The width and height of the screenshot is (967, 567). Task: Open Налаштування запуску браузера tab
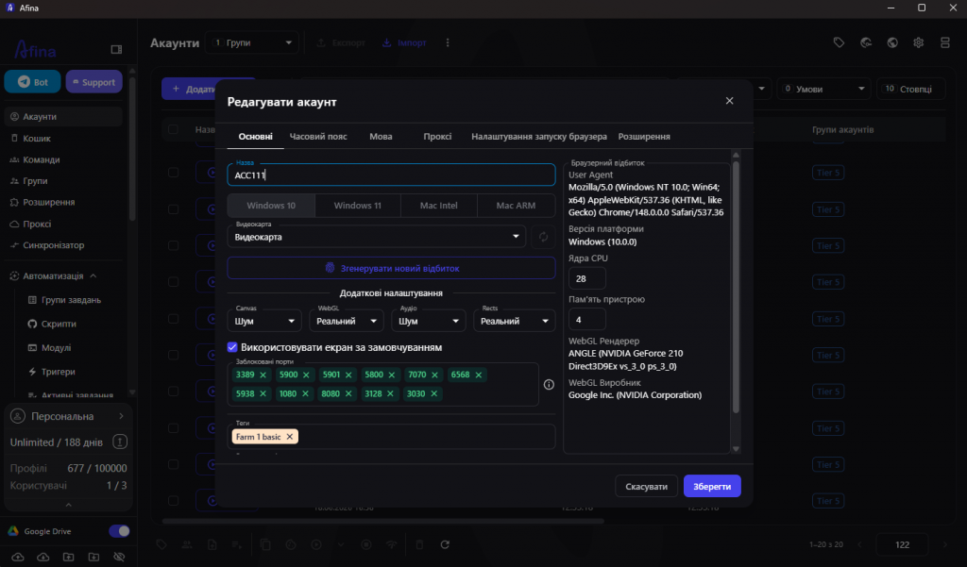539,136
